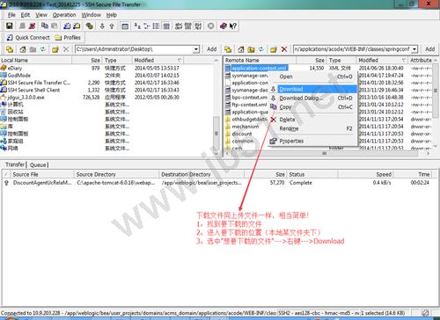Click the Paste icon in the top toolbar
The image size is (440, 320).
click(55, 26)
